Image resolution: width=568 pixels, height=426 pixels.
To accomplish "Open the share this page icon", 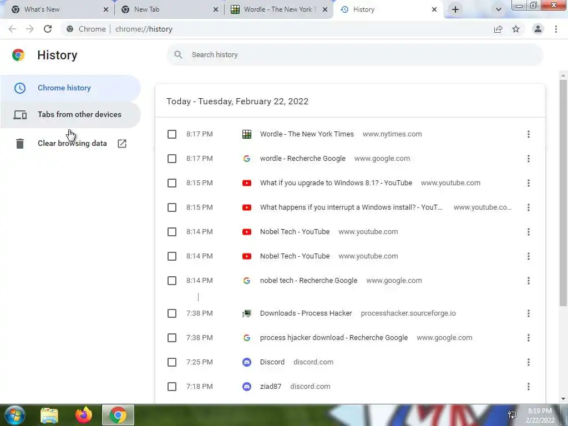I will [x=498, y=29].
